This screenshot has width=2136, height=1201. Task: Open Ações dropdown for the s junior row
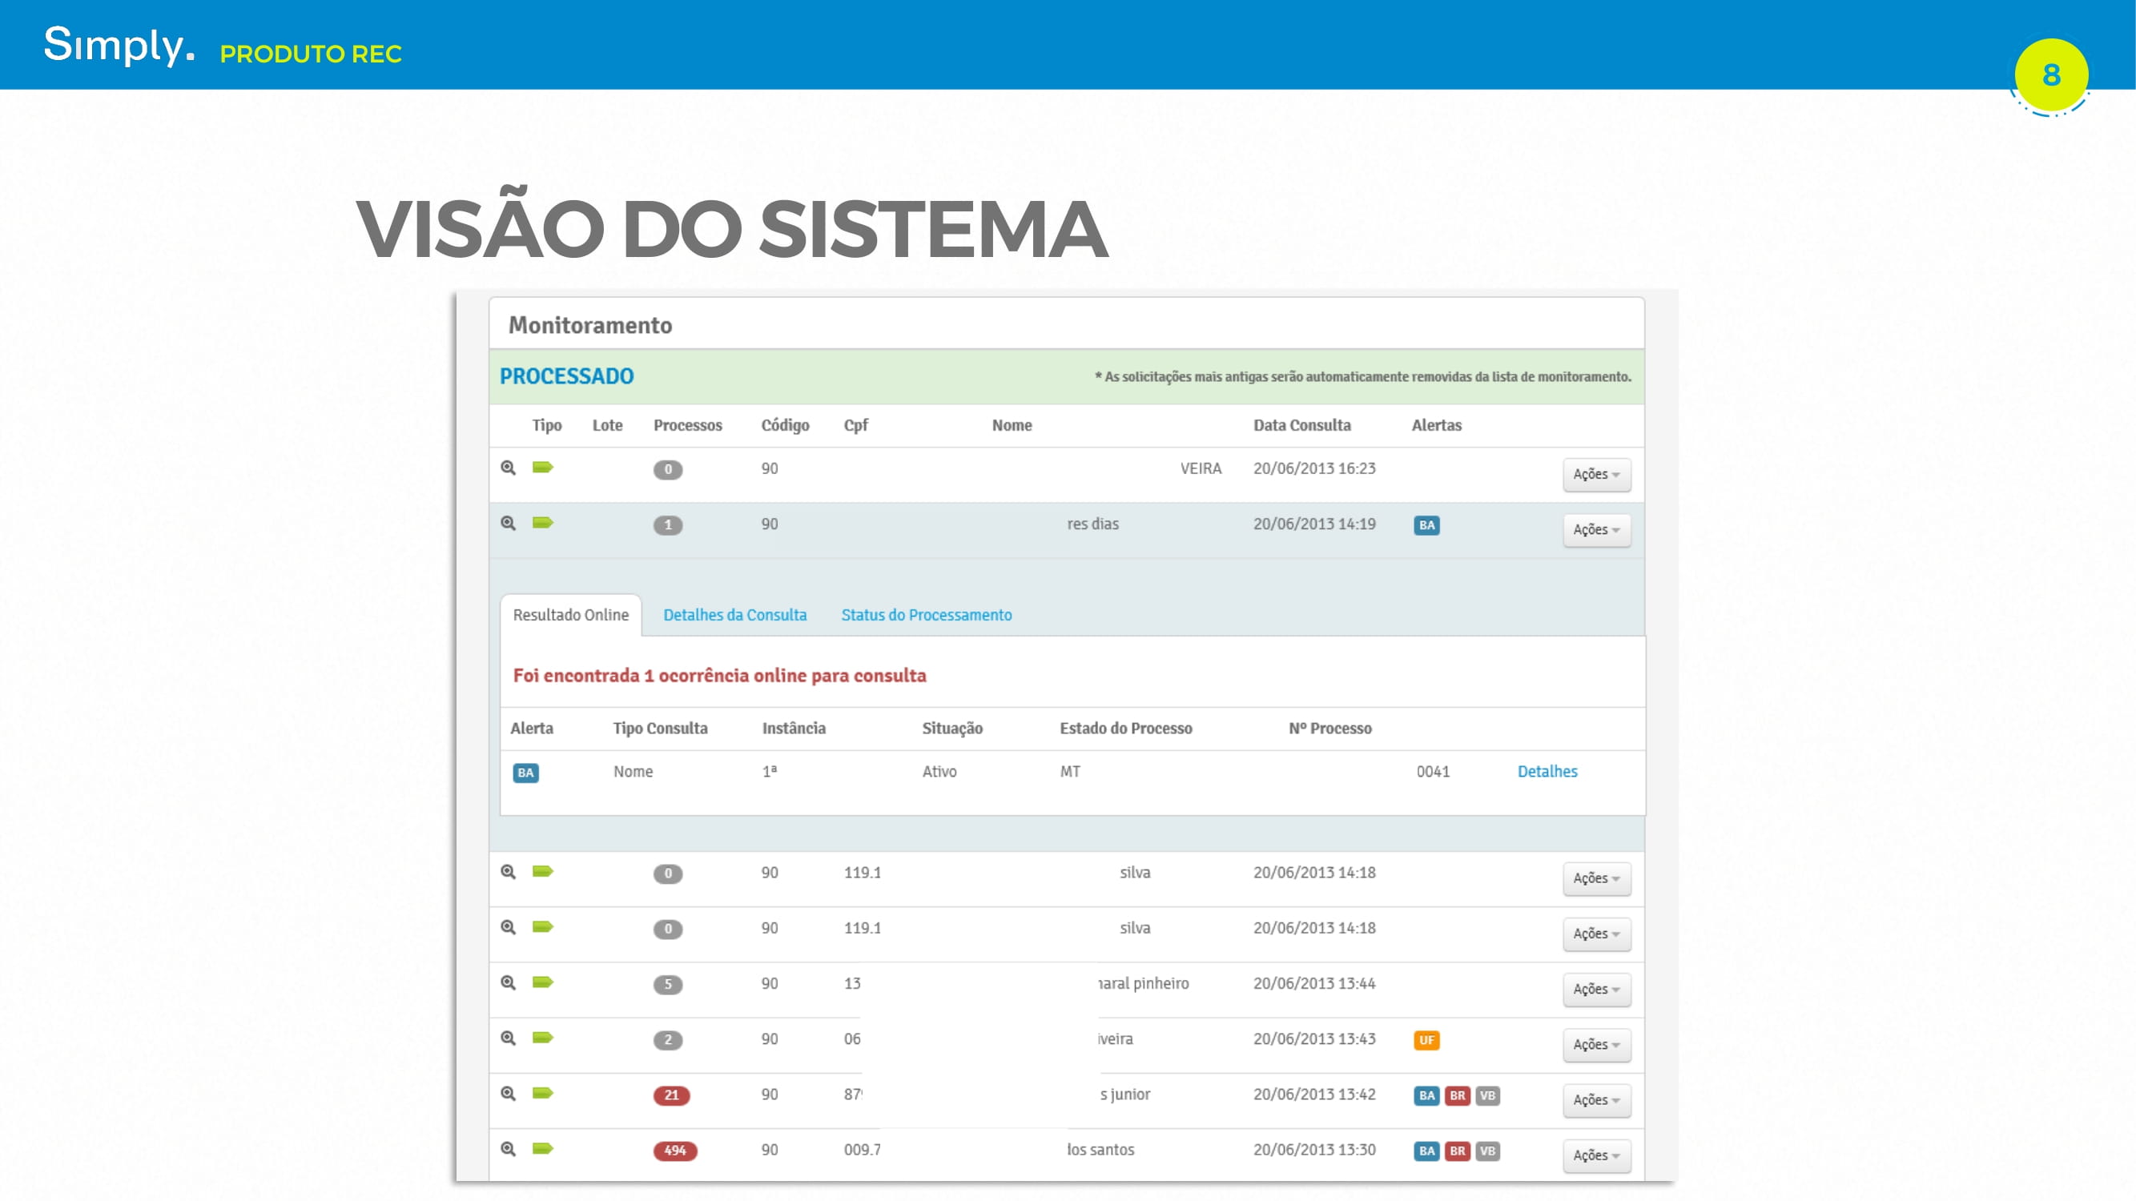pos(1596,1101)
